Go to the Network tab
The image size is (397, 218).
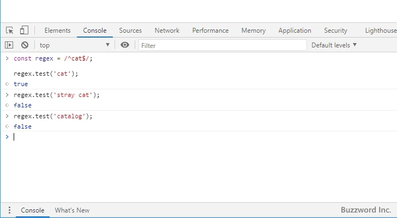pyautogui.click(x=167, y=31)
